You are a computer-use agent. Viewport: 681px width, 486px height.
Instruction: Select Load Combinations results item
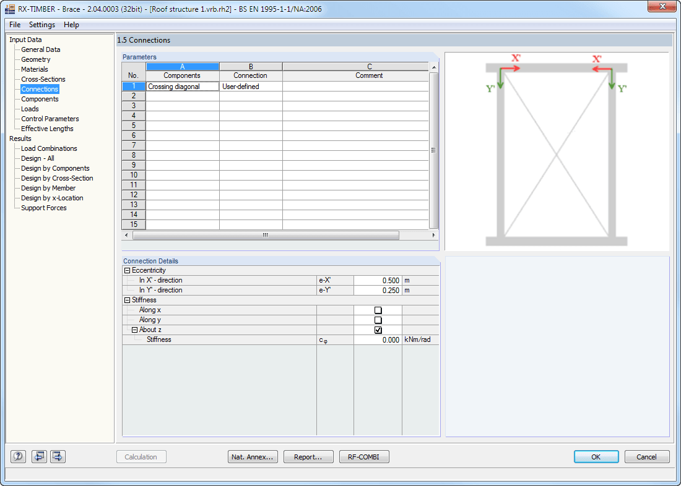[49, 148]
